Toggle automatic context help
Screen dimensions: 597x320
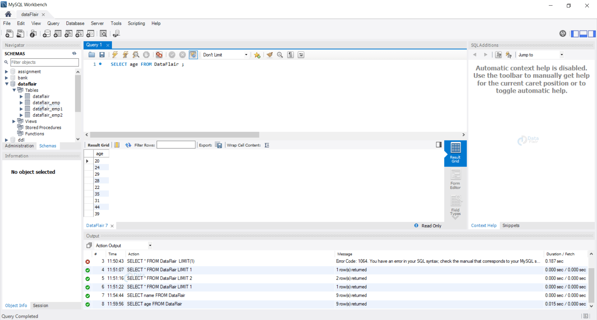point(509,55)
